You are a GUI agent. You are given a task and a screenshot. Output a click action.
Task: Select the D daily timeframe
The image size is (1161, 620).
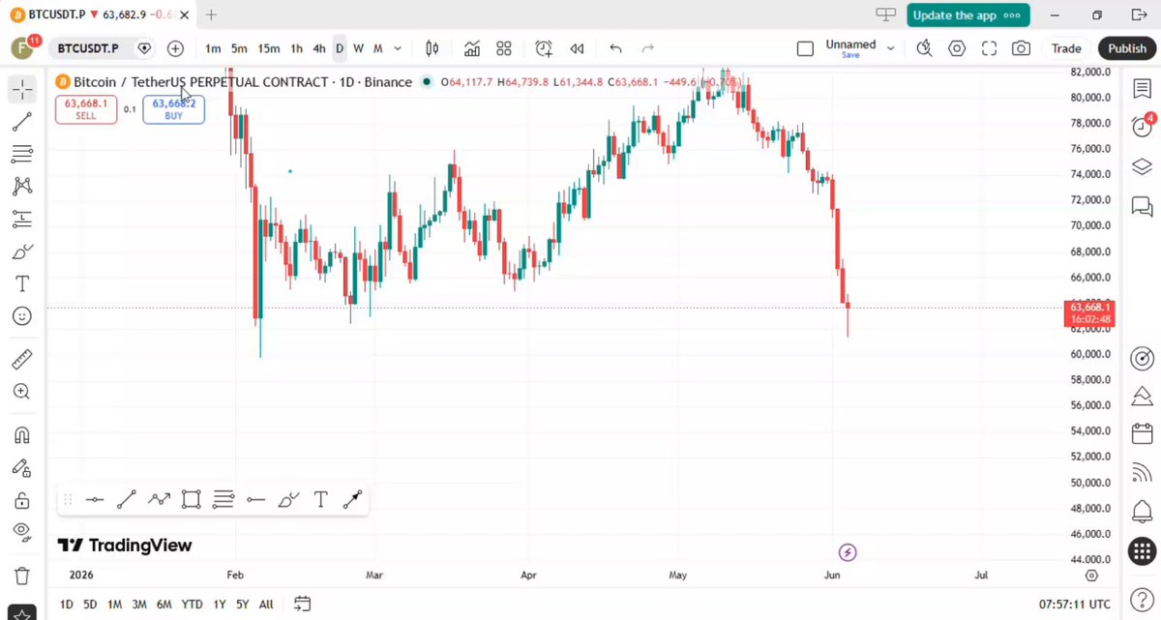tap(340, 48)
